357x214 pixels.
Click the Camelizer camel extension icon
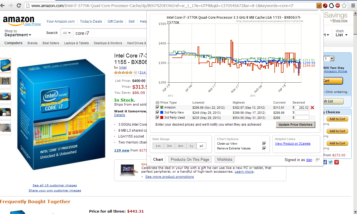(319, 5)
